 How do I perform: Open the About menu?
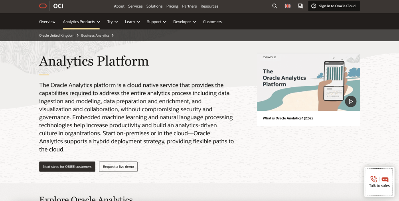click(x=119, y=6)
